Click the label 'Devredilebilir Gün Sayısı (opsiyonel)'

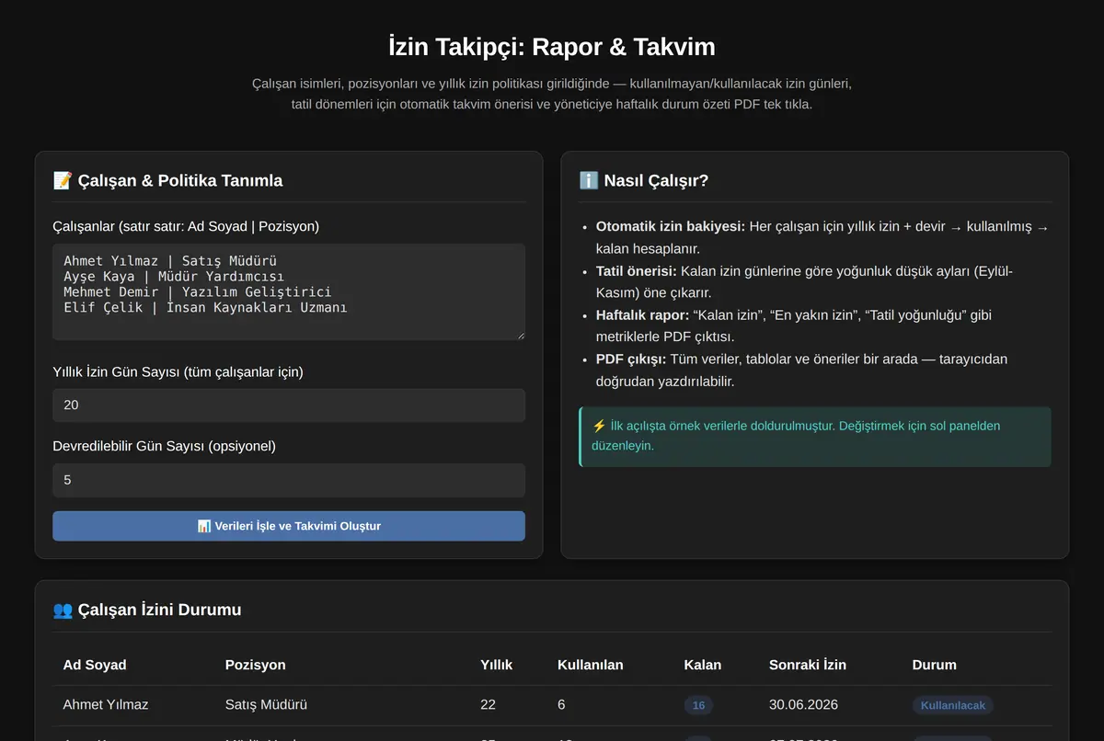(x=164, y=446)
